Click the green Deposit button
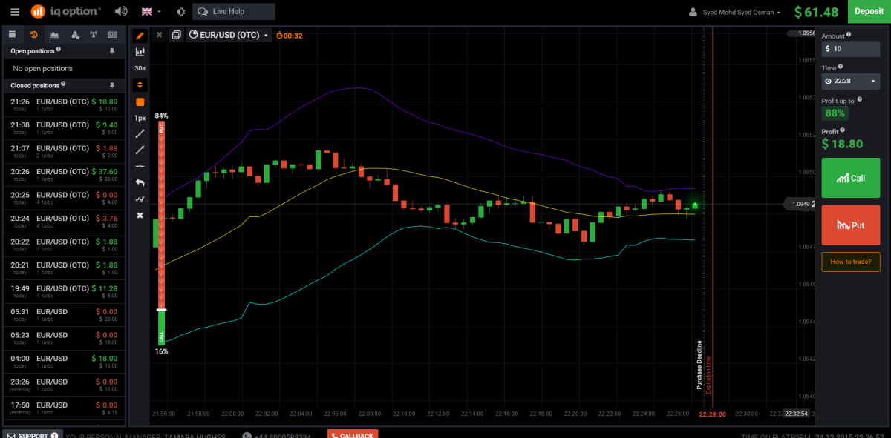 (x=869, y=11)
